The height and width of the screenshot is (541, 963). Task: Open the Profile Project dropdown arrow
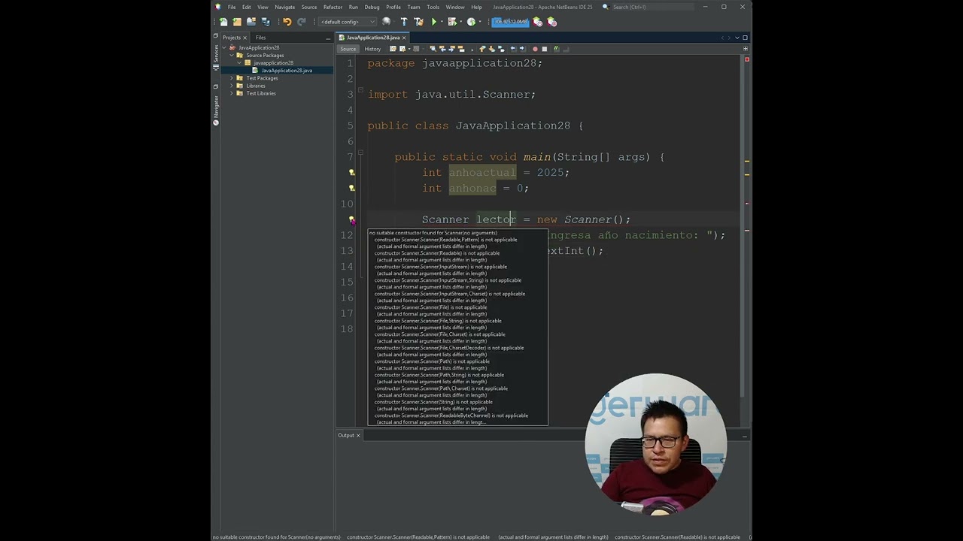(x=480, y=22)
